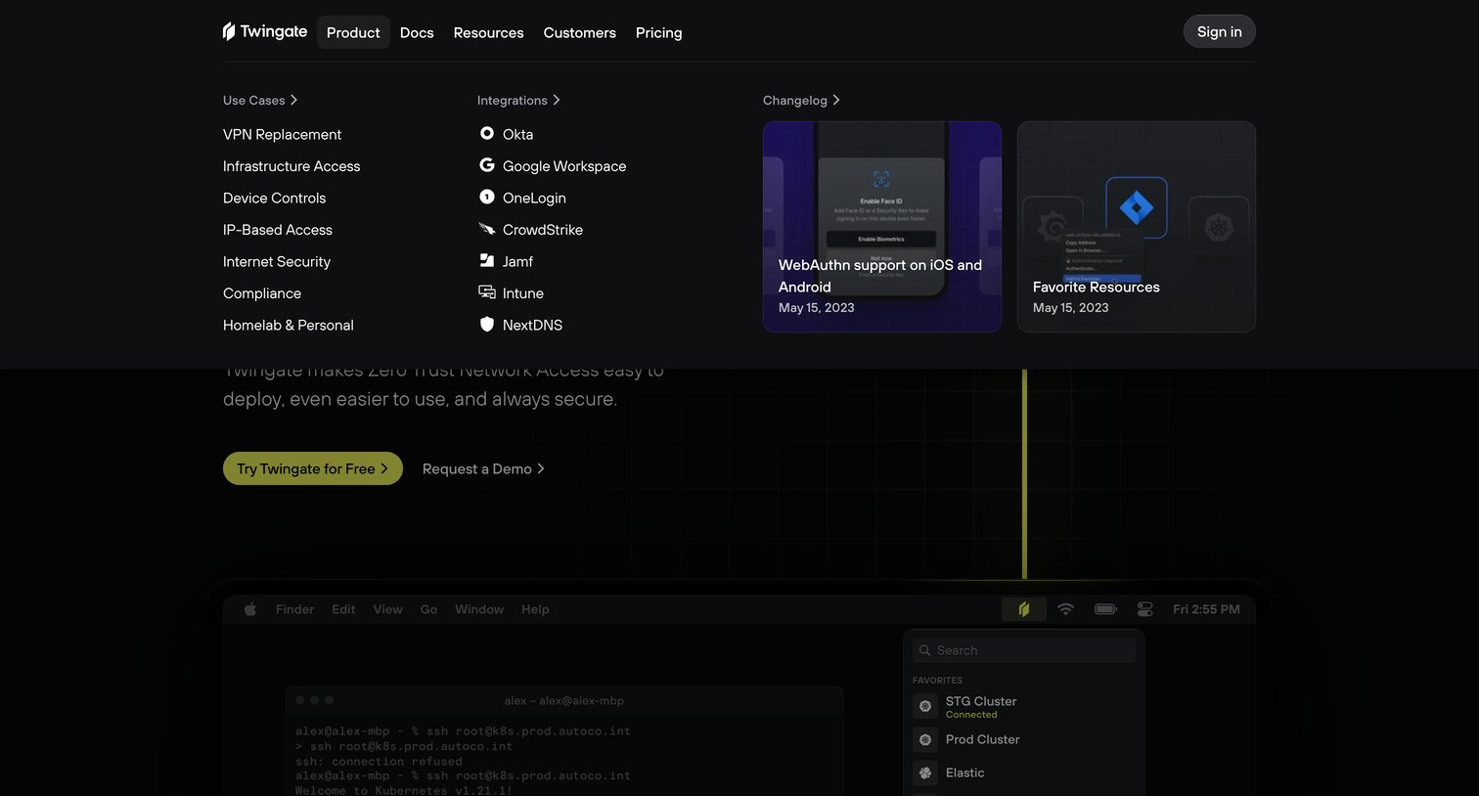Open Internet Security use case

(277, 261)
